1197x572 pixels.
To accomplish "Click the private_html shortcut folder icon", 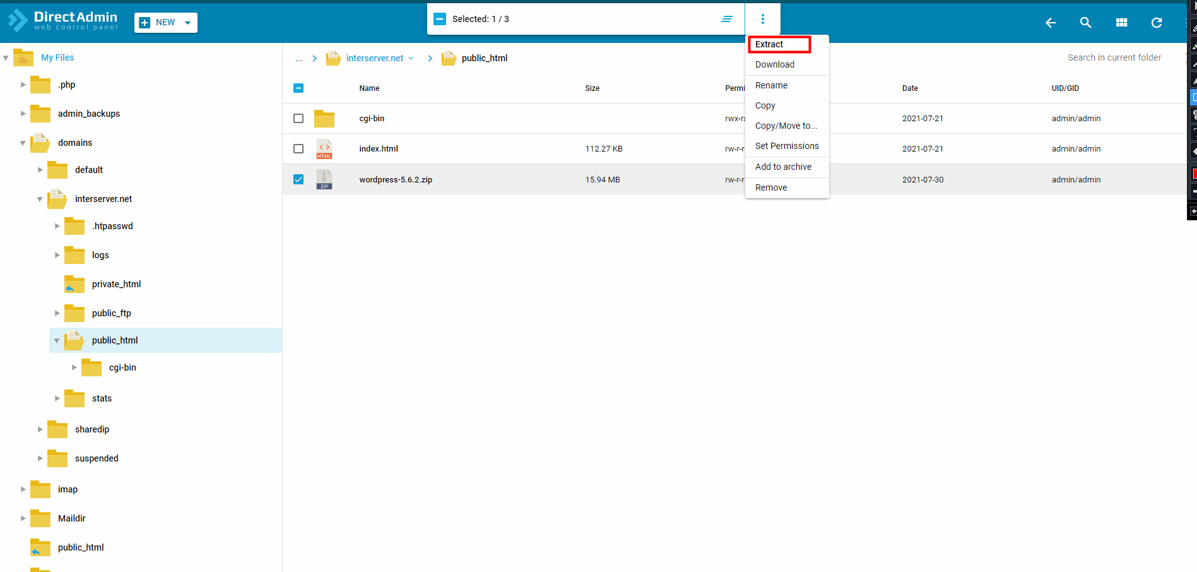I will tap(74, 284).
